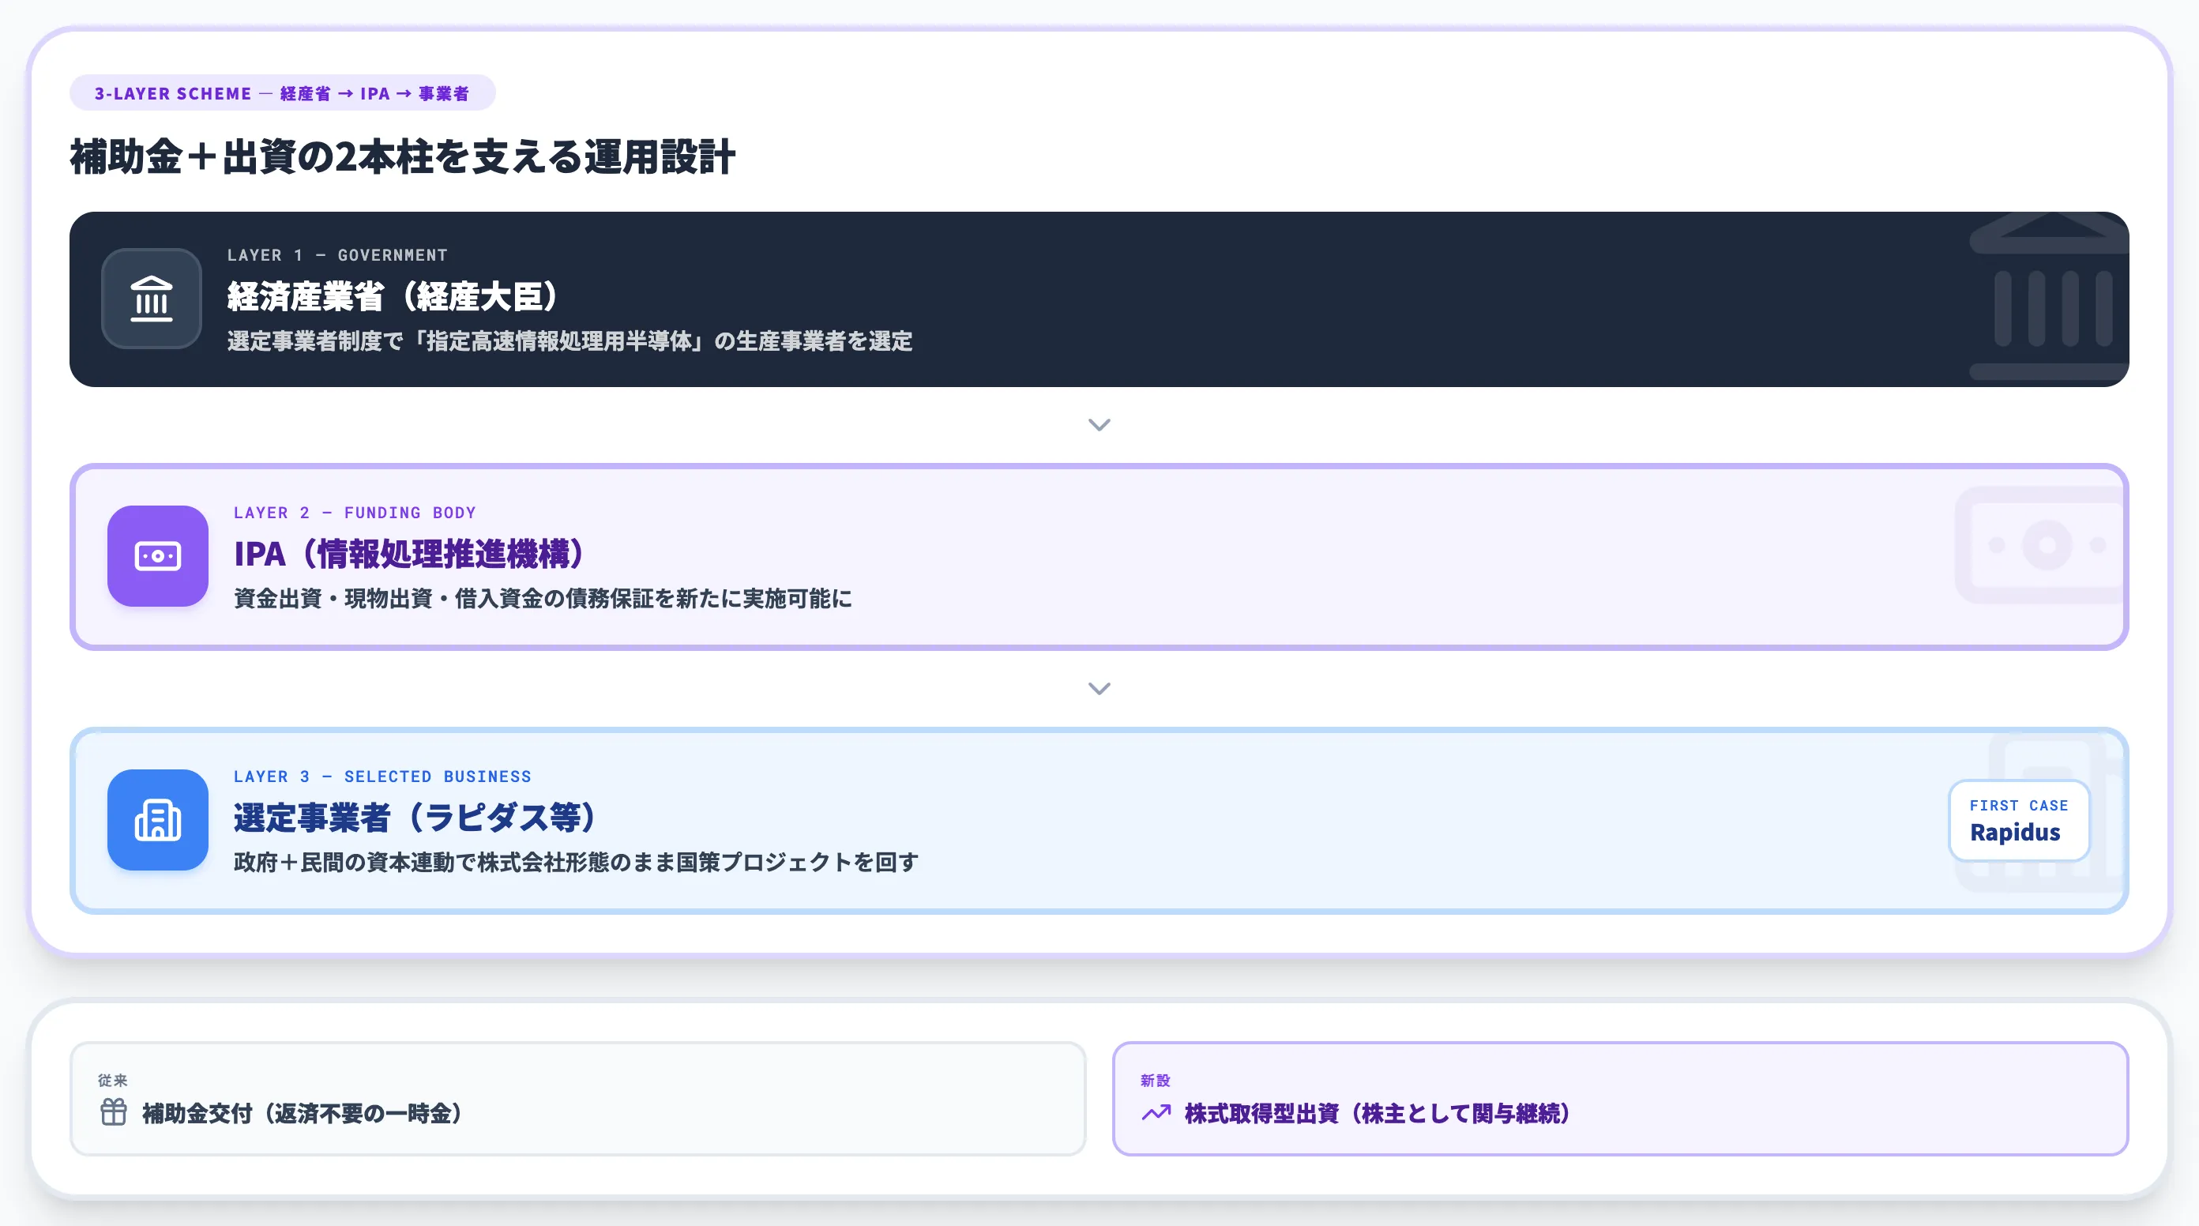Click the gift icon beside 補助金交付
2199x1226 pixels.
click(x=114, y=1112)
